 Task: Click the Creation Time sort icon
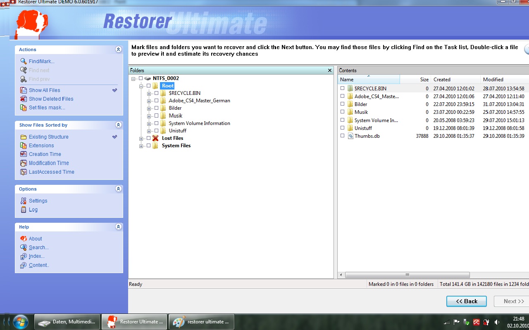point(24,154)
